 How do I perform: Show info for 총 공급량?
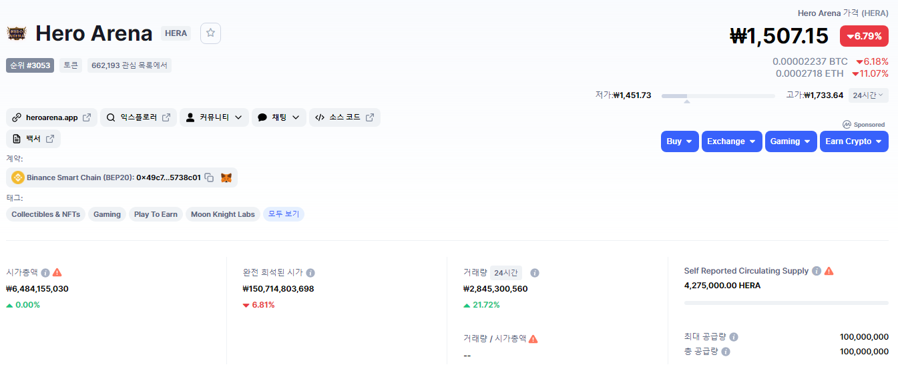tap(726, 351)
